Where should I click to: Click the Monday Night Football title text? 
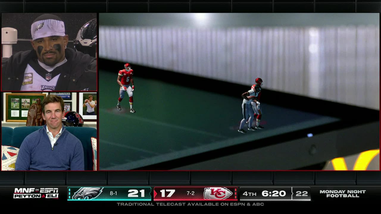(343, 193)
